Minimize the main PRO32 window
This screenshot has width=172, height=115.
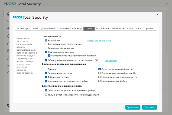(161, 4)
